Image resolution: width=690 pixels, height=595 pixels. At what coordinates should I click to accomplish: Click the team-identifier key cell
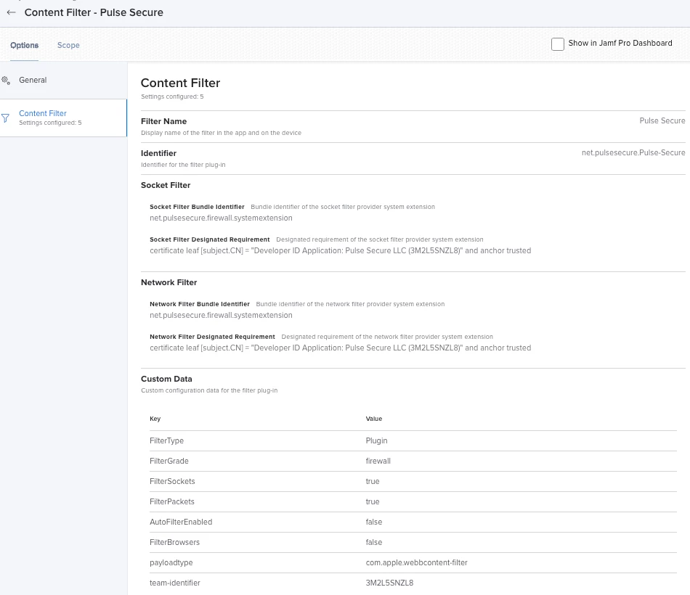[175, 583]
